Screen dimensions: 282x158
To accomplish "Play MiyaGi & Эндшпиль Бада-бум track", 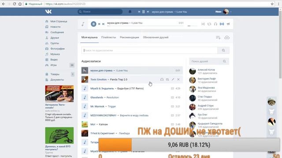I will 85,89.
